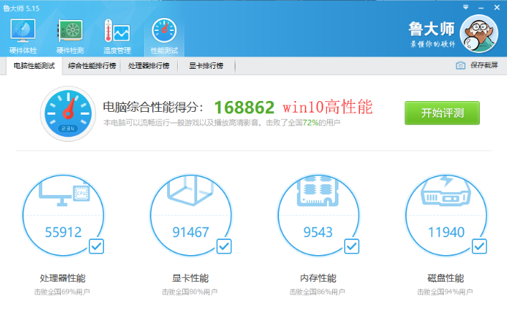The width and height of the screenshot is (507, 311).
Task: Close the 鲁大师 window
Action: [497, 7]
